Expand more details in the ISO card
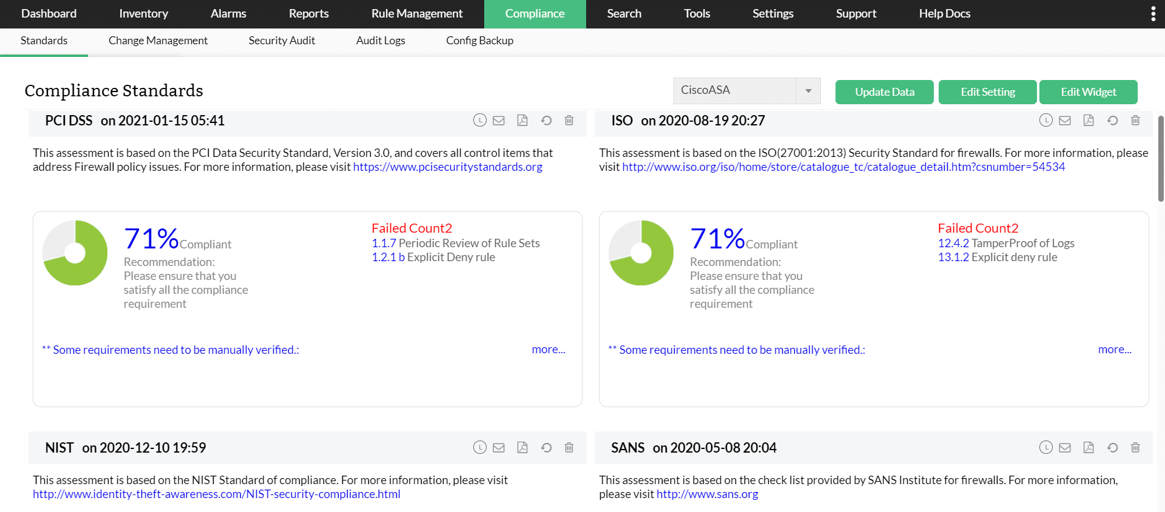Image resolution: width=1165 pixels, height=512 pixels. click(1115, 350)
